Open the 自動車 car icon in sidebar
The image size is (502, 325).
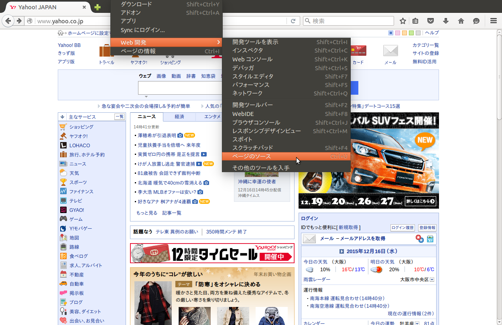63,284
